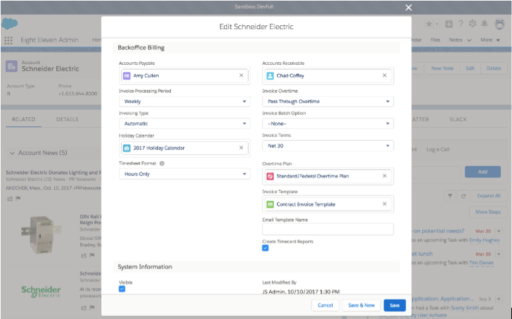The image size is (512, 319).
Task: Click the power supply product thumbnail
Action: (x=41, y=235)
